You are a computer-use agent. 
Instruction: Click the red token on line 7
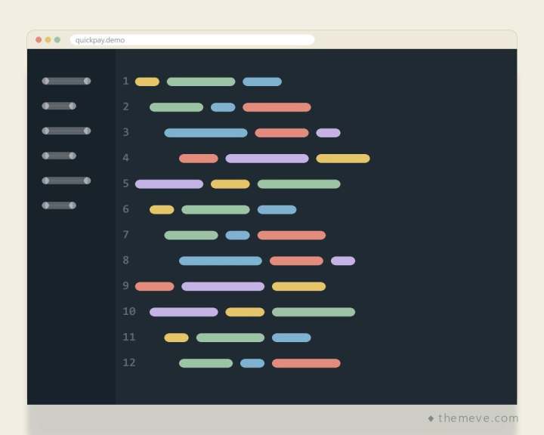[292, 236]
